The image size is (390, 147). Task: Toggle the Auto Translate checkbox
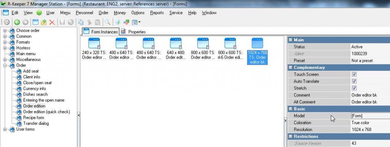click(x=354, y=81)
